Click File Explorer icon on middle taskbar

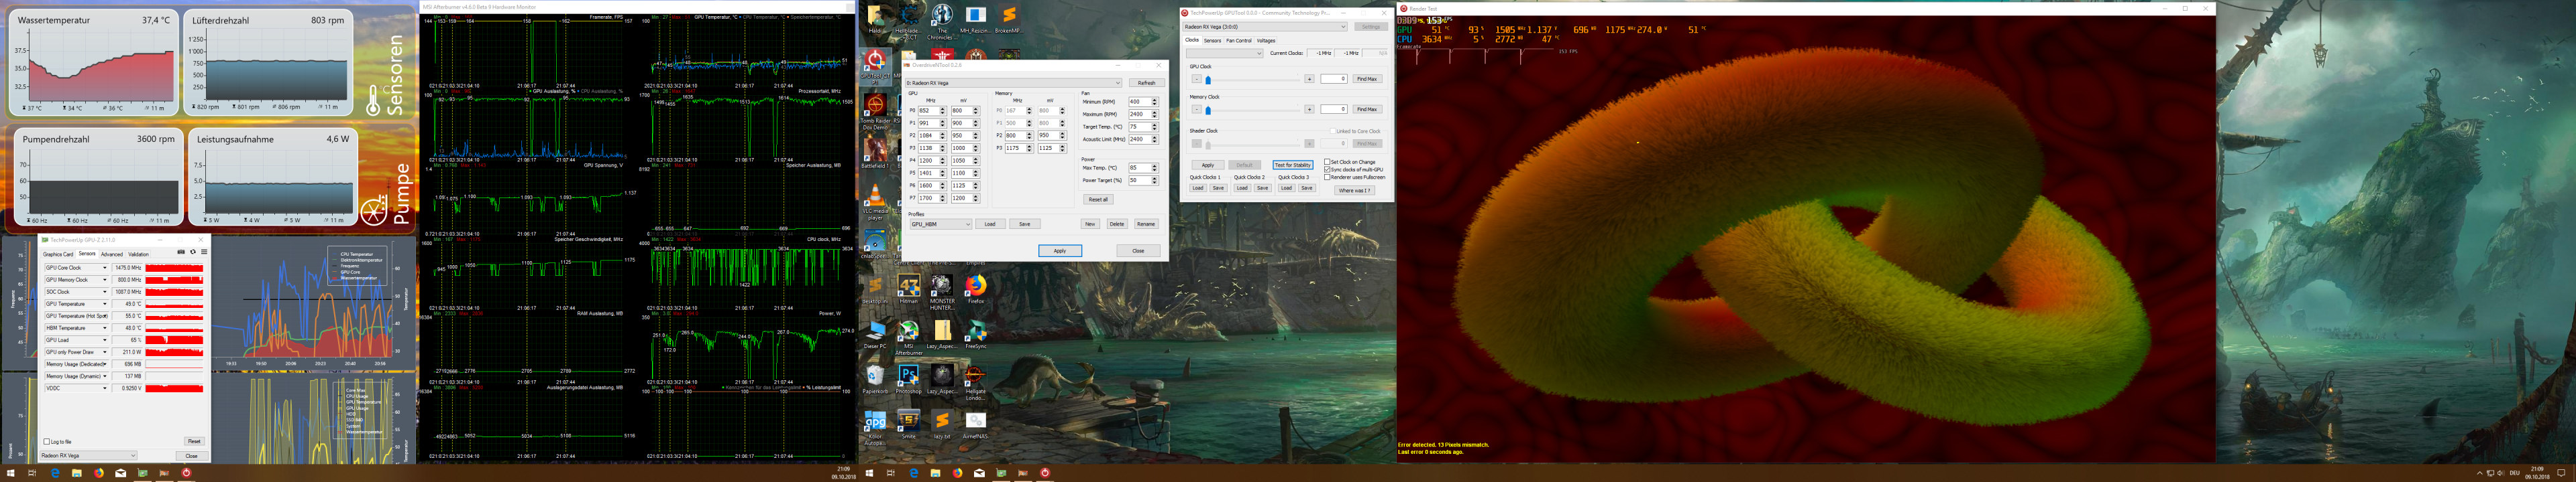tap(935, 473)
